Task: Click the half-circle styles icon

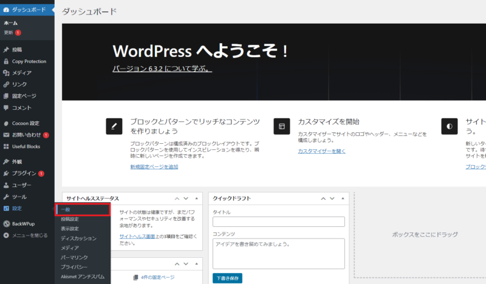Action: click(450, 126)
